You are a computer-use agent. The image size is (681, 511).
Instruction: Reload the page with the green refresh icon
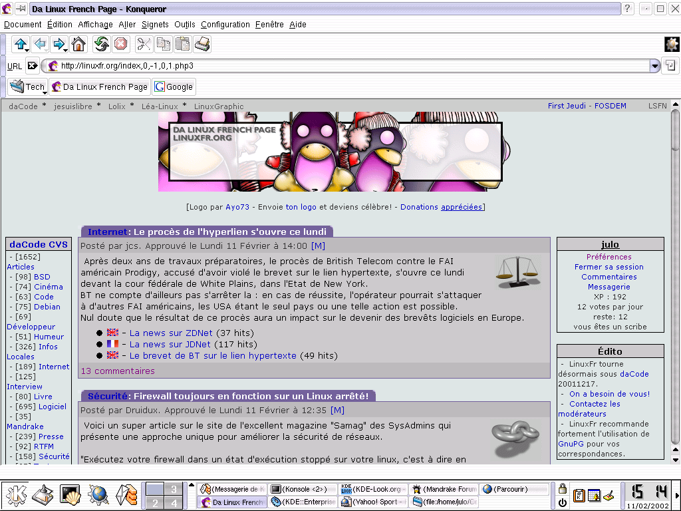tap(102, 44)
